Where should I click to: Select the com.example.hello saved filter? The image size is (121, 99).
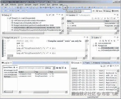pos(11,72)
